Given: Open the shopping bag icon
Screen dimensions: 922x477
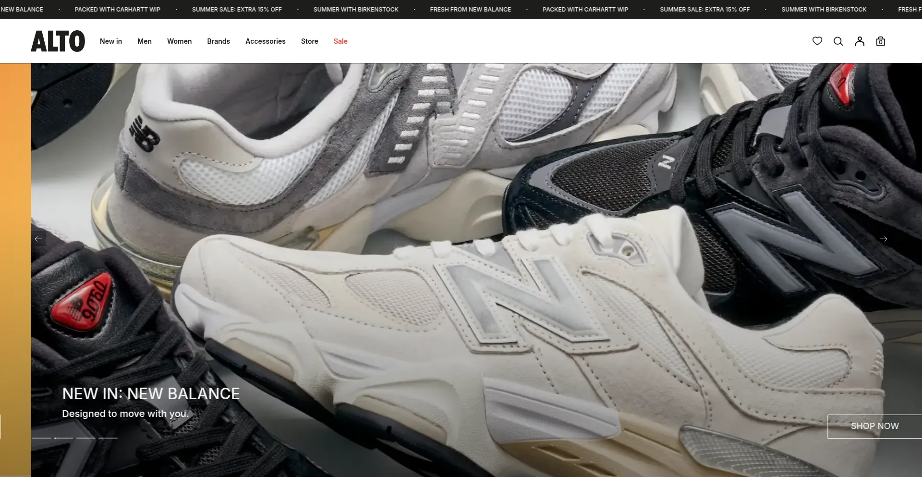Looking at the screenshot, I should 880,41.
